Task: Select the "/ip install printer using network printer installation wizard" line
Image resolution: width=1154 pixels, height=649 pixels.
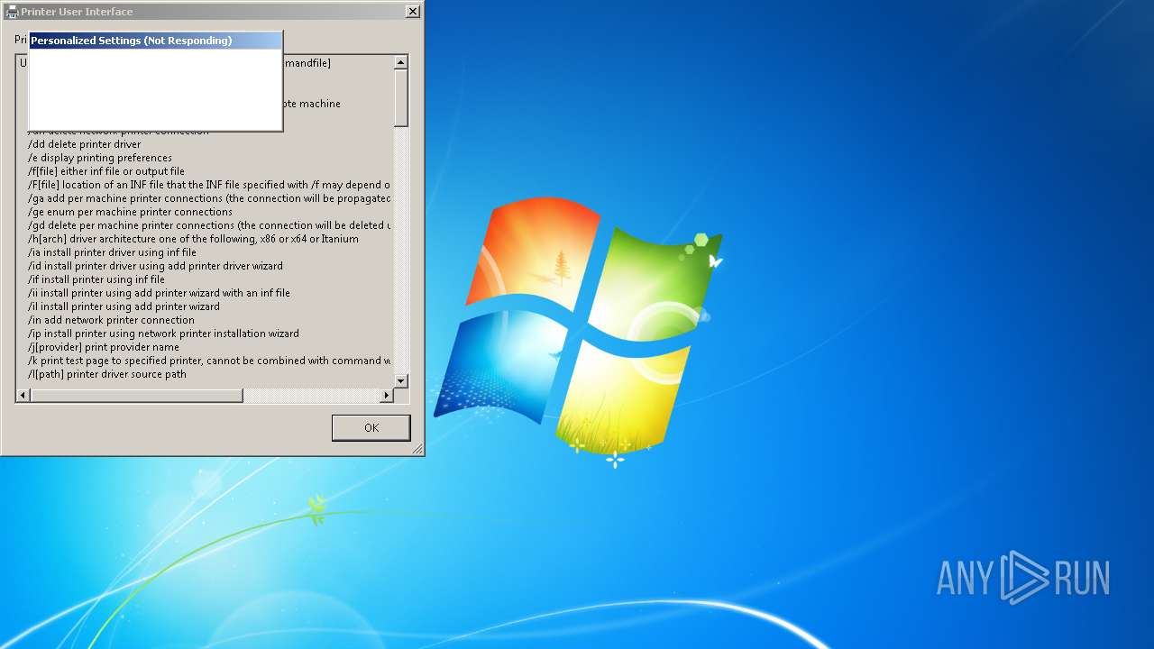Action: [163, 334]
